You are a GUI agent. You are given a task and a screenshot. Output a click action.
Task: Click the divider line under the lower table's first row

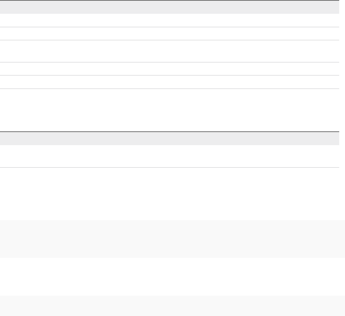(170, 167)
